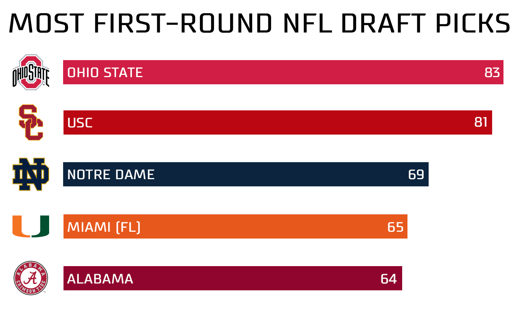Click the chart title Most First-Round NFL Draft Picks

260,23
